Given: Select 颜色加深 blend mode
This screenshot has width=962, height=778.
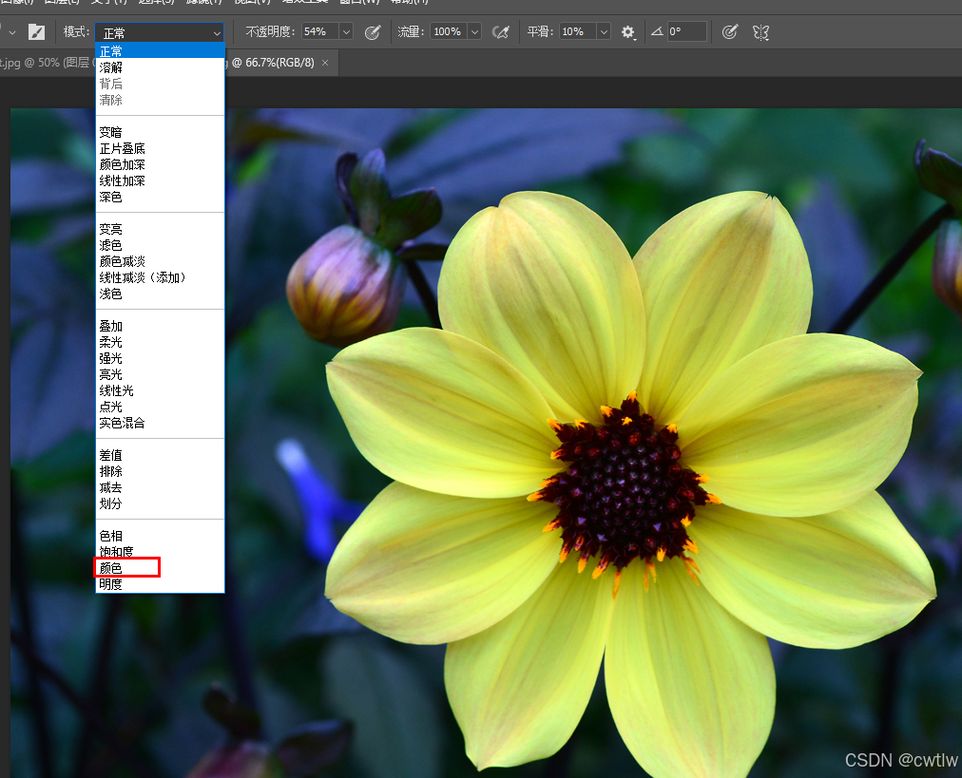Looking at the screenshot, I should (160, 164).
